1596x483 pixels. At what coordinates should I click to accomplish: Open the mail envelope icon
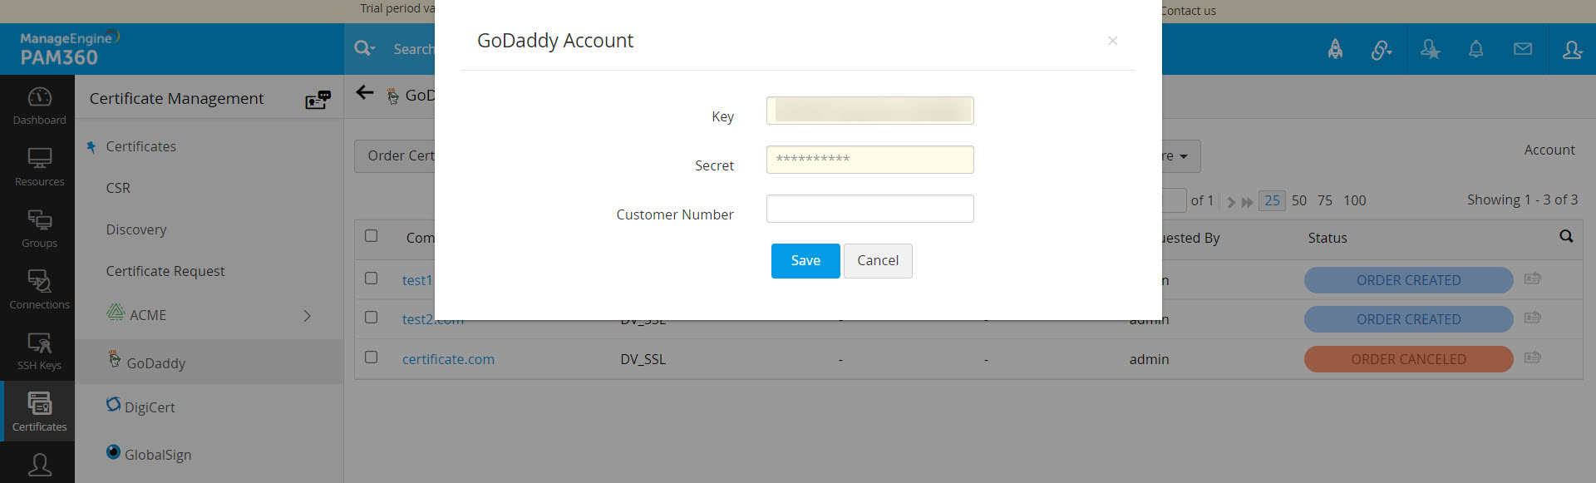click(x=1522, y=50)
